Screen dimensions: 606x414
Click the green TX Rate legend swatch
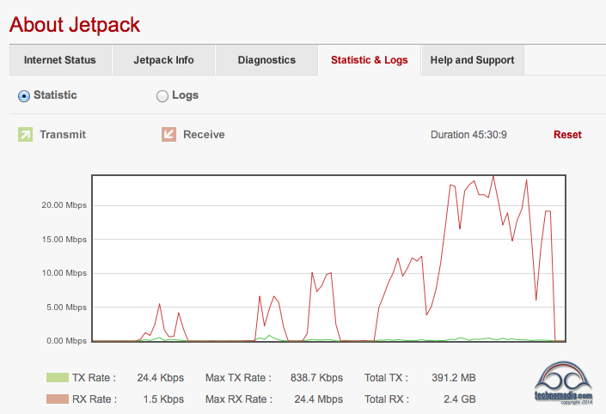57,377
